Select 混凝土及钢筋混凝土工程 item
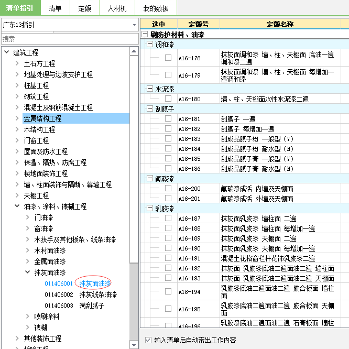This screenshot has height=349, width=349. pos(58,107)
